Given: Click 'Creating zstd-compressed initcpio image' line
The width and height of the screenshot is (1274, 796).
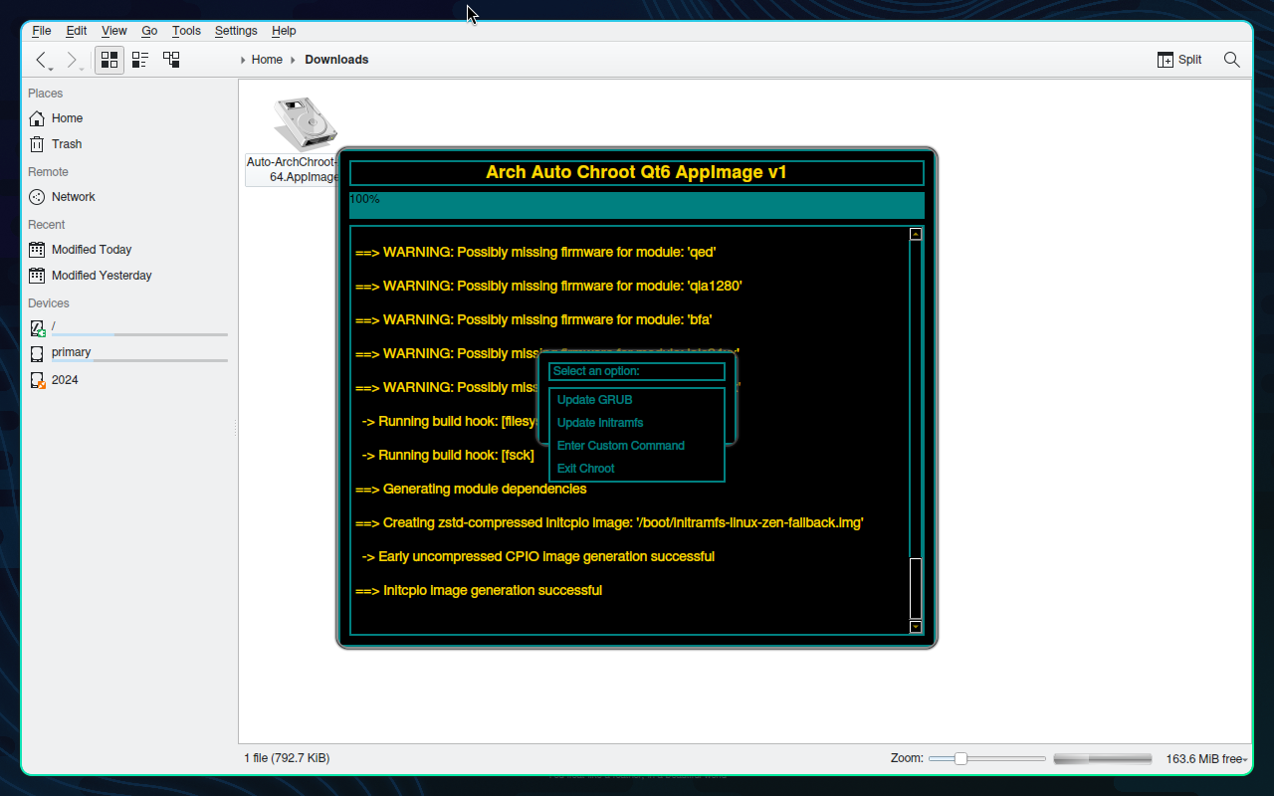Looking at the screenshot, I should coord(609,522).
